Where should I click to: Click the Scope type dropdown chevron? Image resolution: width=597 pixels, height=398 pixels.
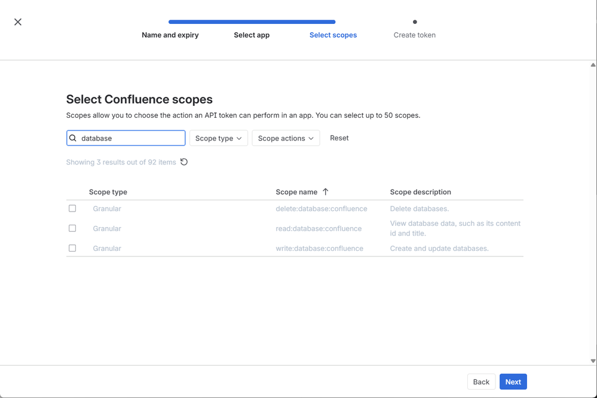[x=239, y=138]
